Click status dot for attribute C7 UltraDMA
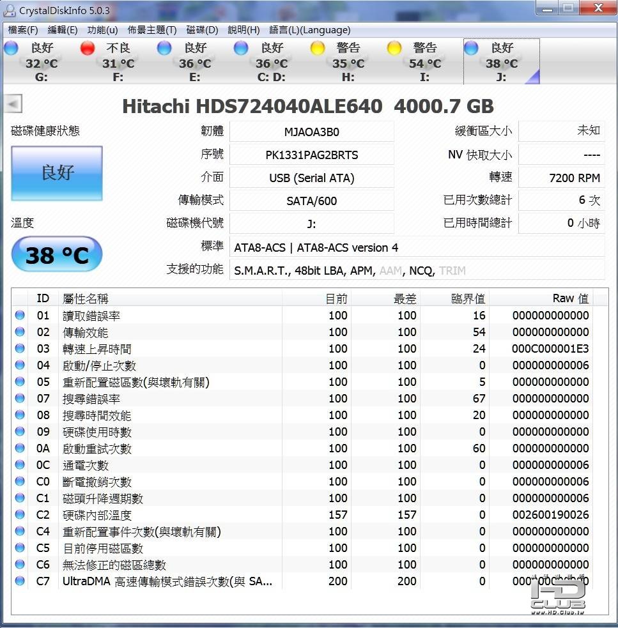 coord(20,581)
